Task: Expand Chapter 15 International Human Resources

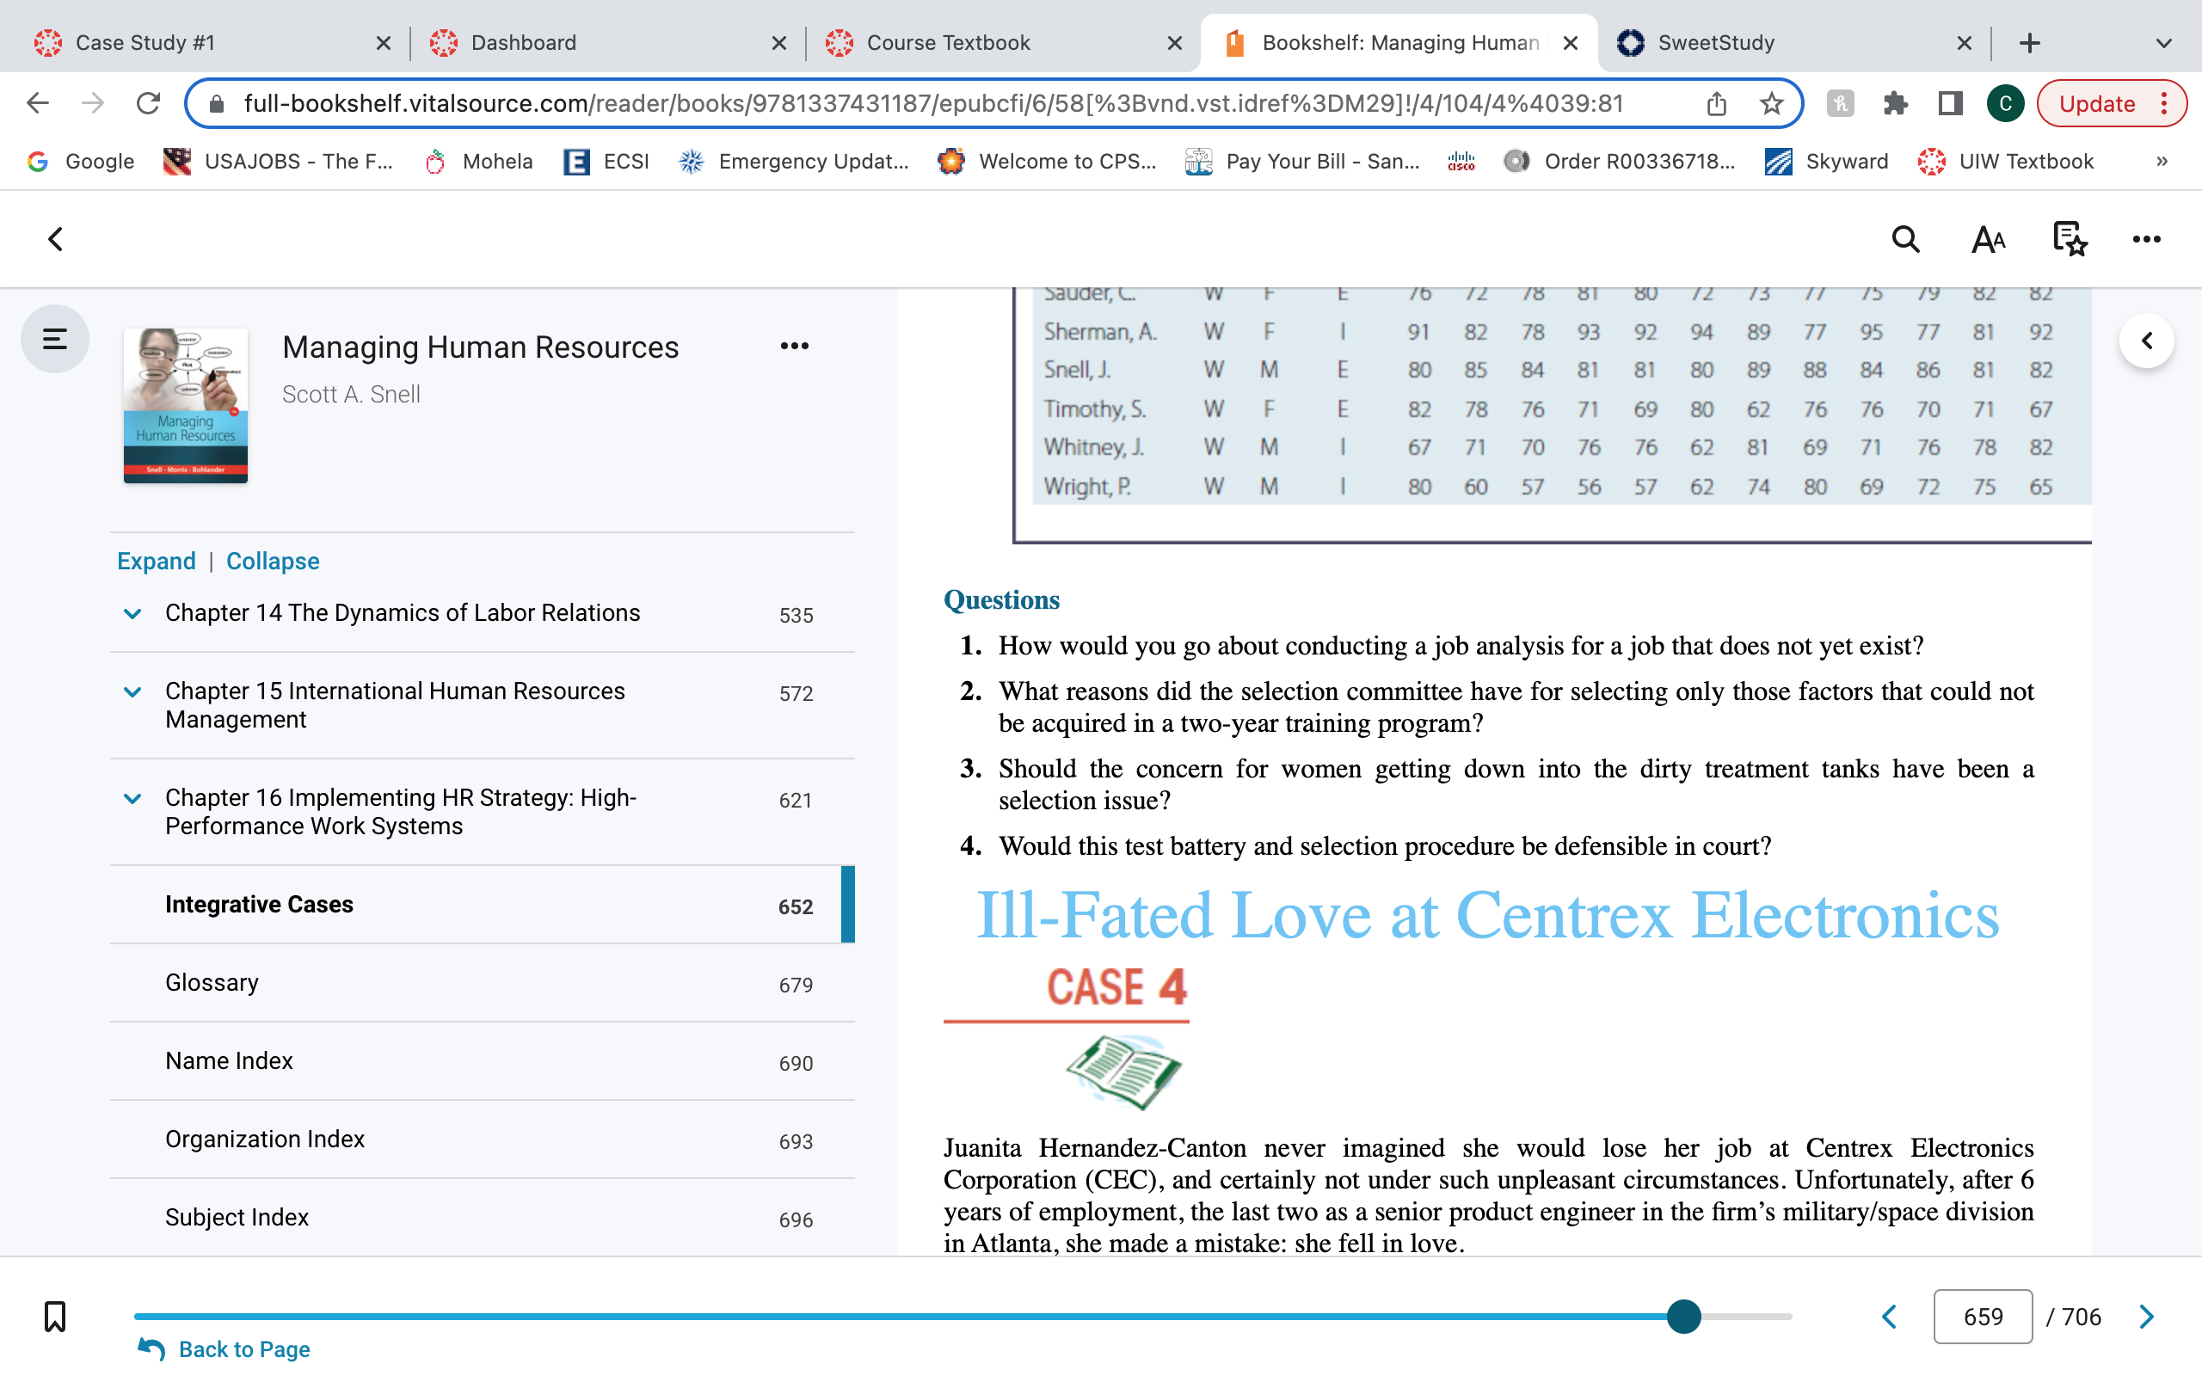Action: tap(132, 691)
